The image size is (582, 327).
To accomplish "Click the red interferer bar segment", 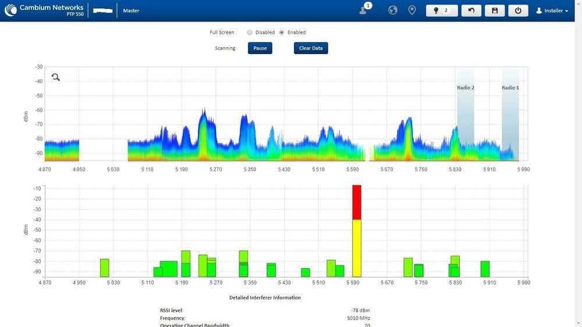I will (357, 202).
